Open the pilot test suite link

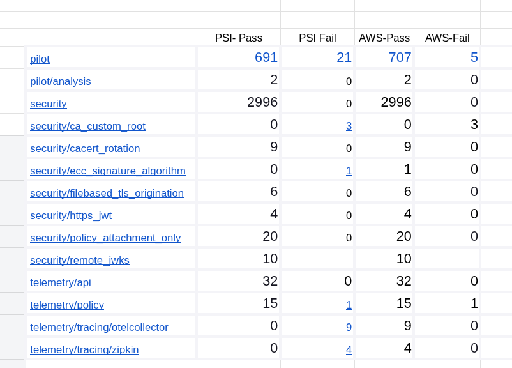tap(40, 59)
